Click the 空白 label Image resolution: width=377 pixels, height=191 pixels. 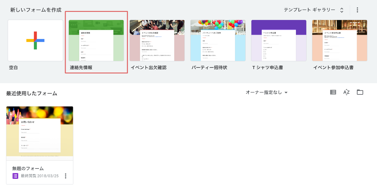tap(14, 68)
